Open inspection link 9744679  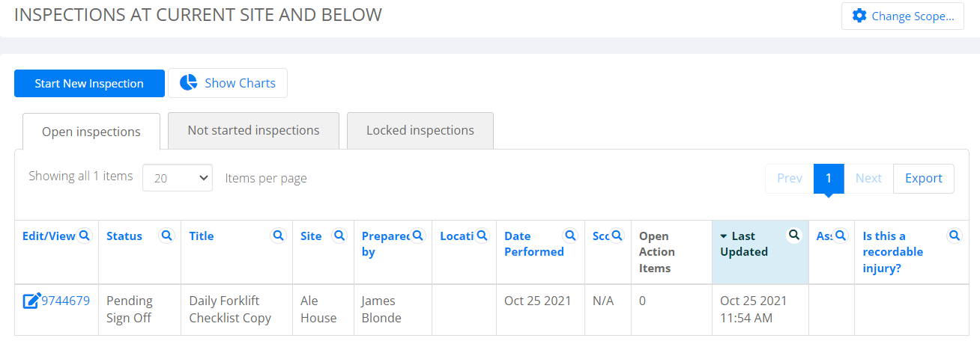point(66,301)
